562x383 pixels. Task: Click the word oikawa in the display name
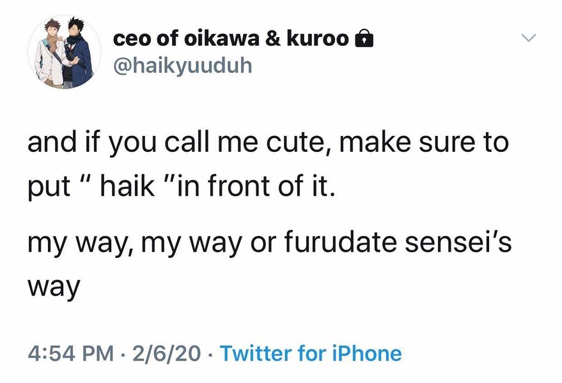coord(214,39)
